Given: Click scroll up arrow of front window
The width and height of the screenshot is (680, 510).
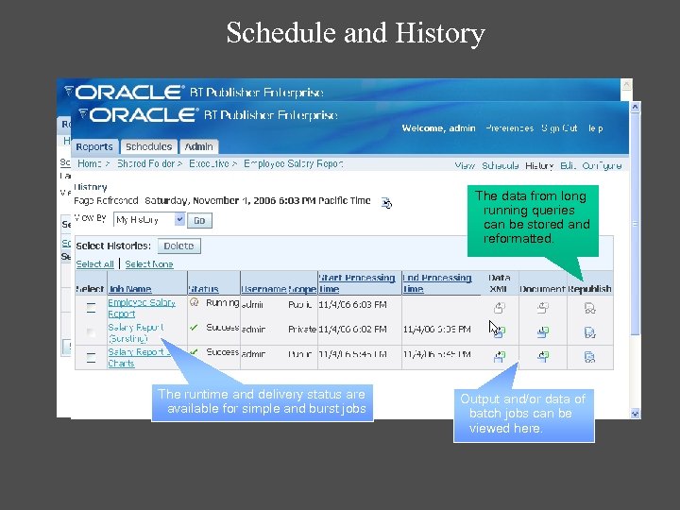Looking at the screenshot, I should (x=635, y=107).
